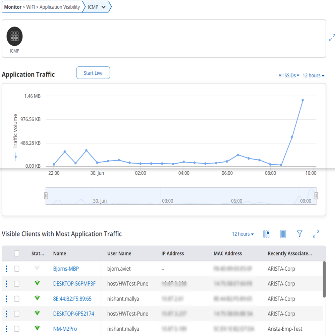Open the filter icon above clients table
Image resolution: width=335 pixels, height=335 pixels.
(x=299, y=234)
